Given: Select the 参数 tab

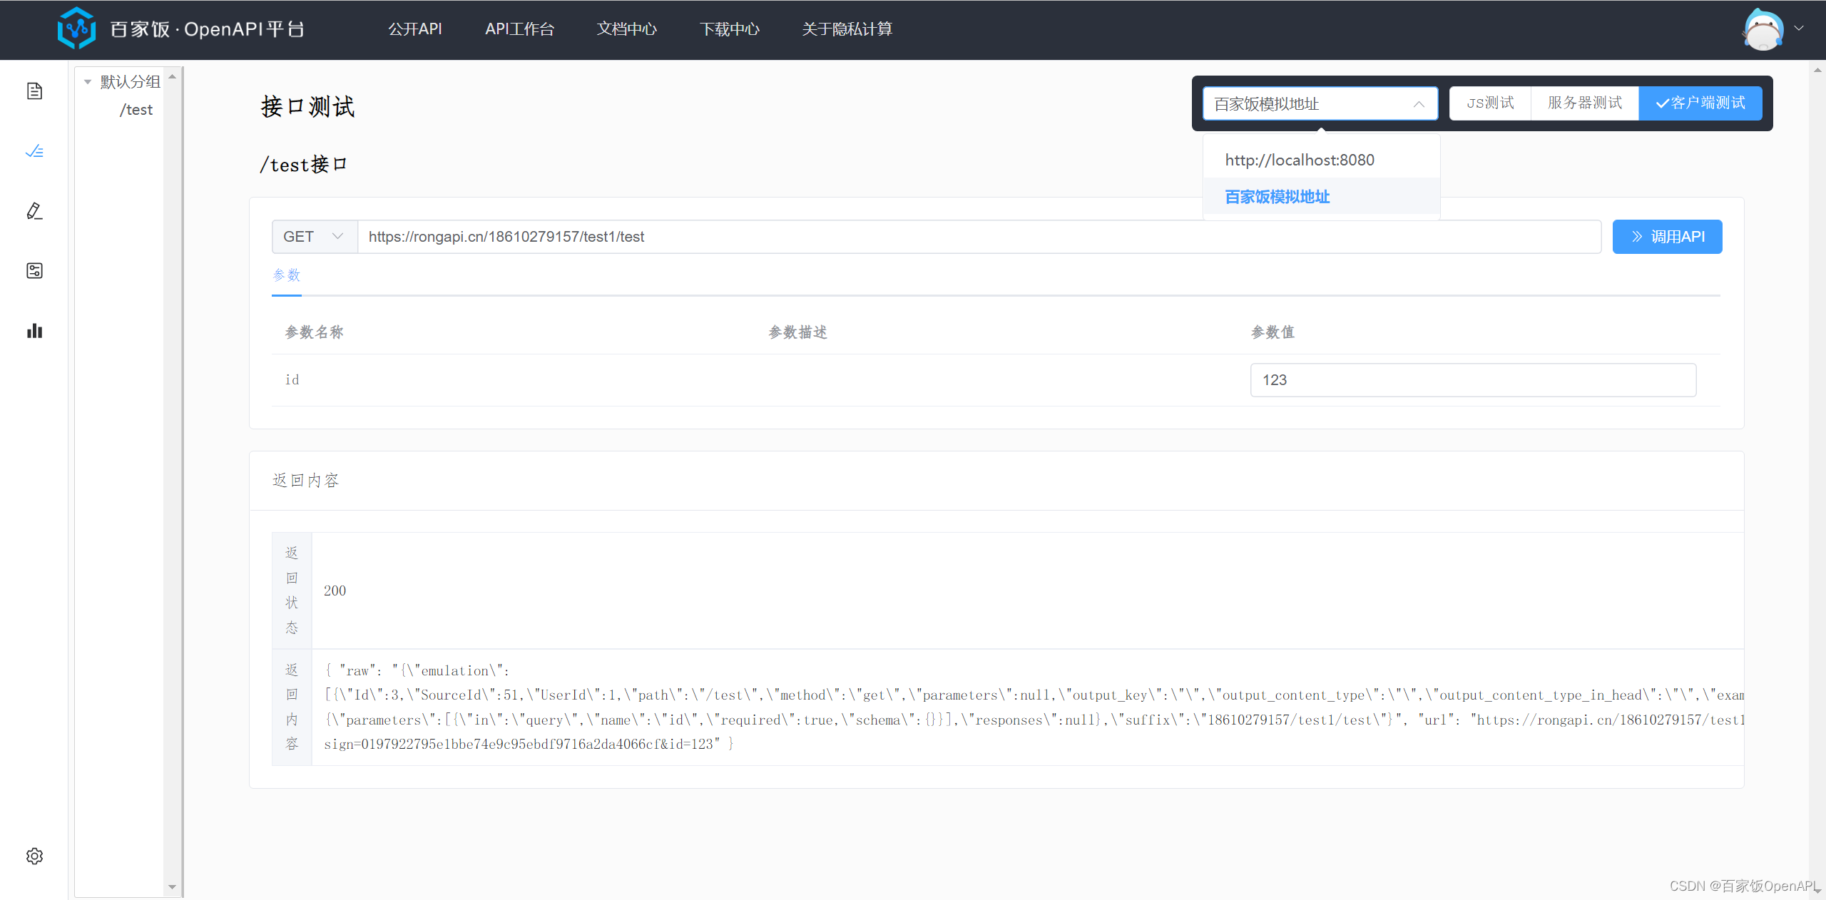Looking at the screenshot, I should pos(287,275).
